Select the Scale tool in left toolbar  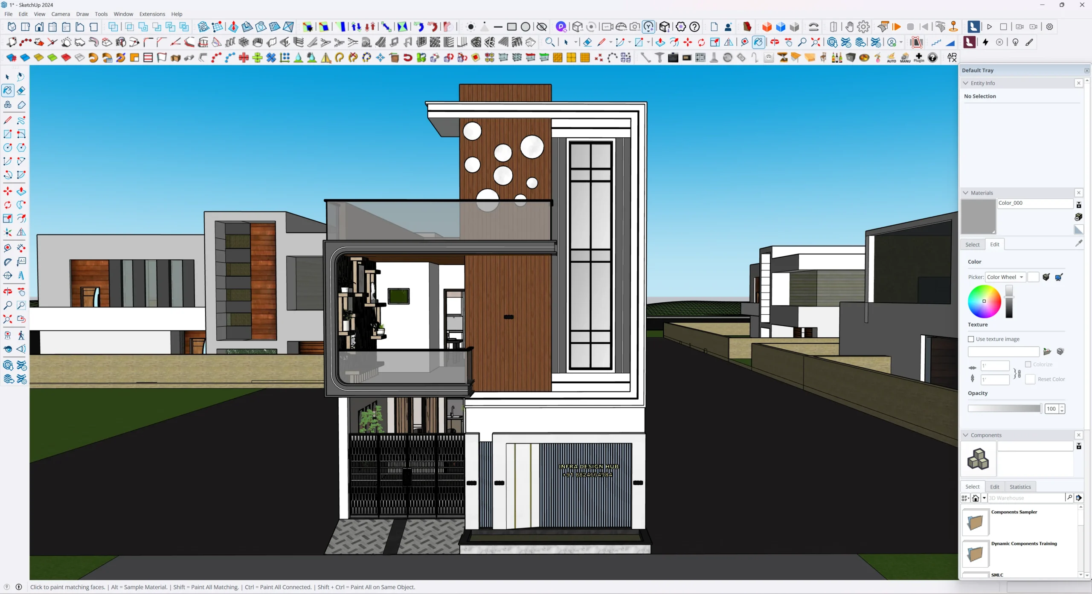[8, 219]
